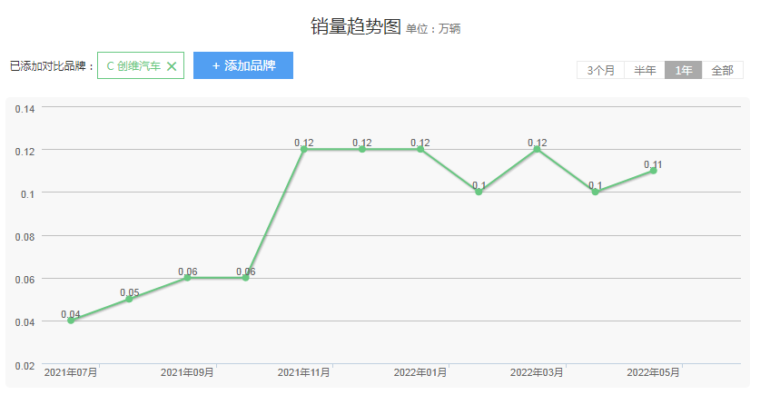Click the + 添加品牌 button
The width and height of the screenshot is (770, 395).
243,65
